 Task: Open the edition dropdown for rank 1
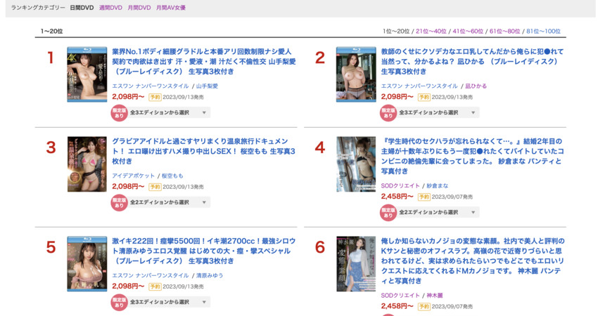(x=169, y=112)
